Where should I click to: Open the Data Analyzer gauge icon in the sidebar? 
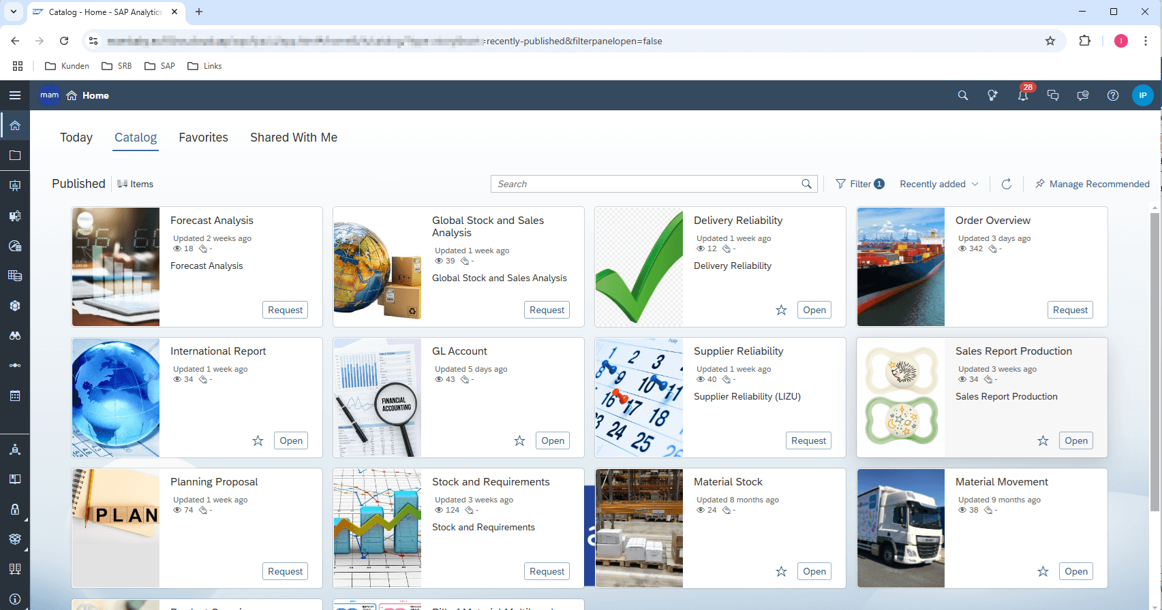tap(15, 246)
